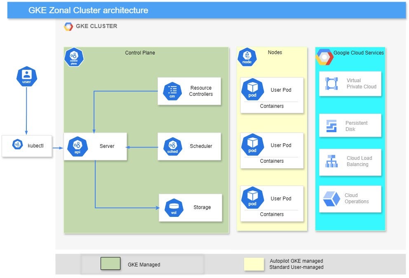The height and width of the screenshot is (278, 409).
Task: Click the GKE Zonal Cluster architecture title bar
Action: point(88,10)
